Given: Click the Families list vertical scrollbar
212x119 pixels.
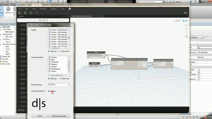Looking at the screenshot, I should point(69,37).
